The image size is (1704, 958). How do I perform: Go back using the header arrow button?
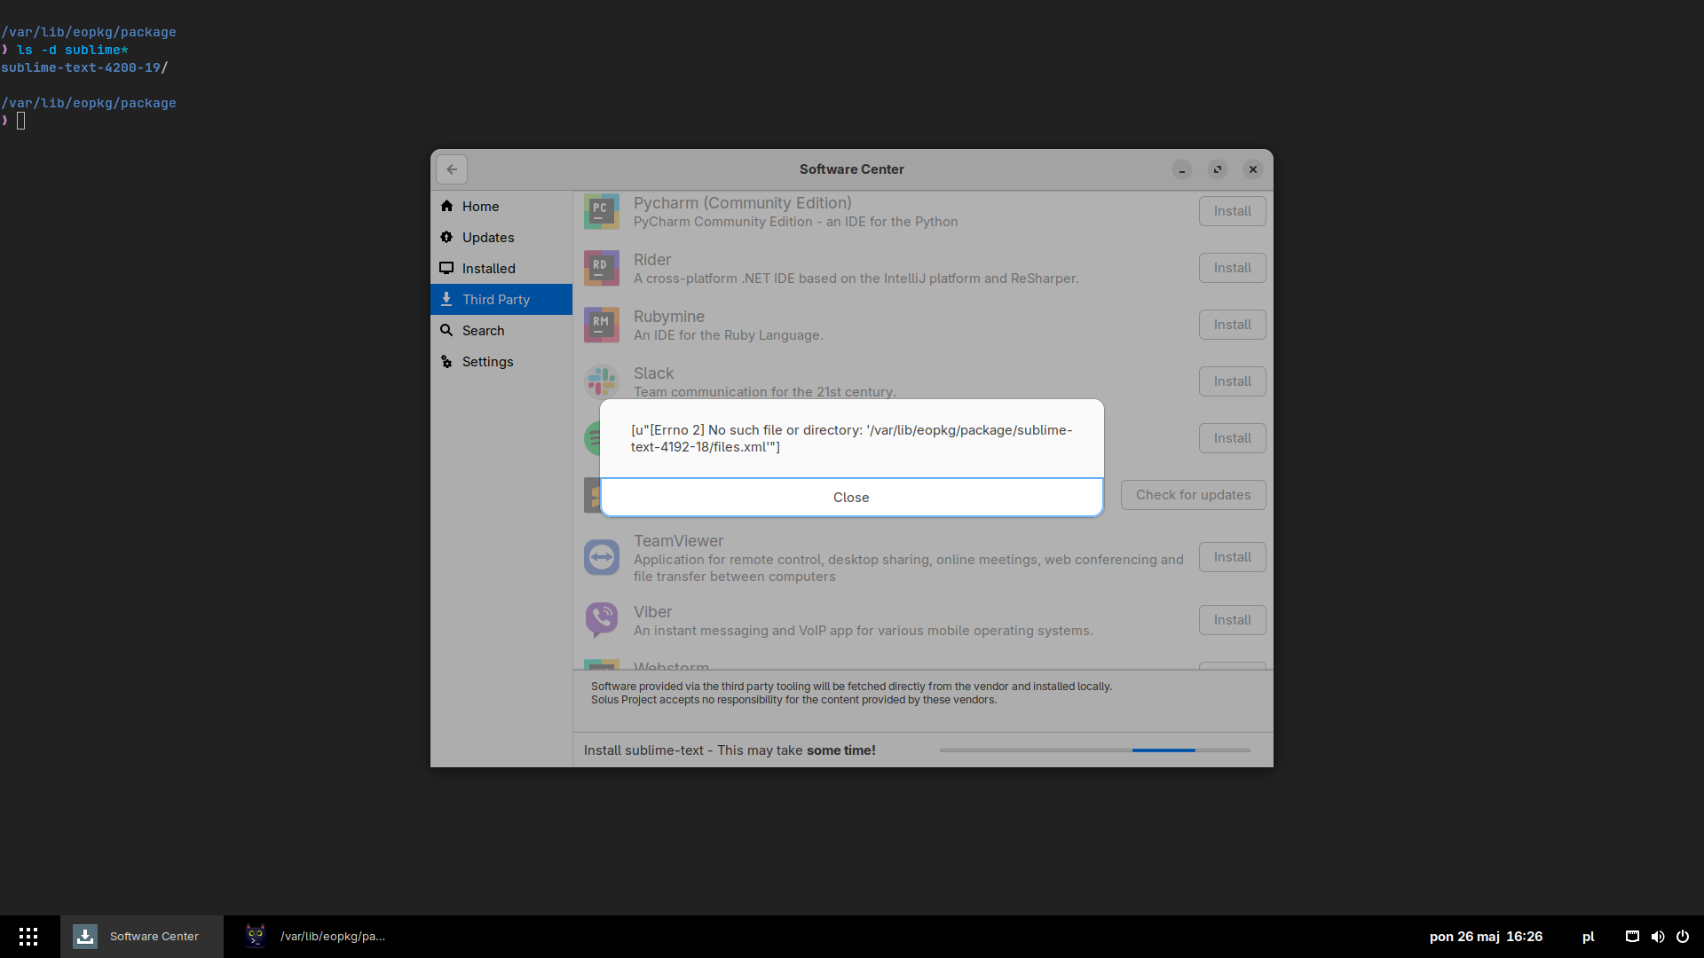point(452,169)
